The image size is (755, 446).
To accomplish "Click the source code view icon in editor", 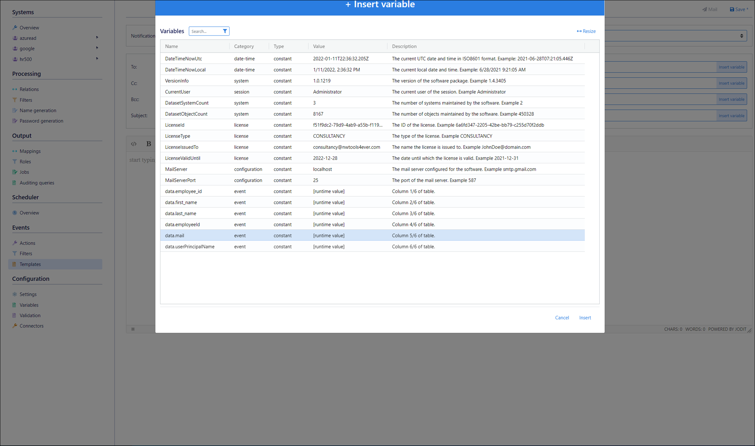I will point(134,144).
